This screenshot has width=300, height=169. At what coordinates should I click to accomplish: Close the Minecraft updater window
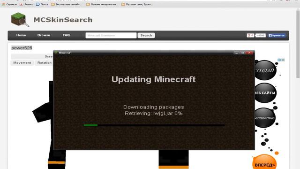point(249,53)
